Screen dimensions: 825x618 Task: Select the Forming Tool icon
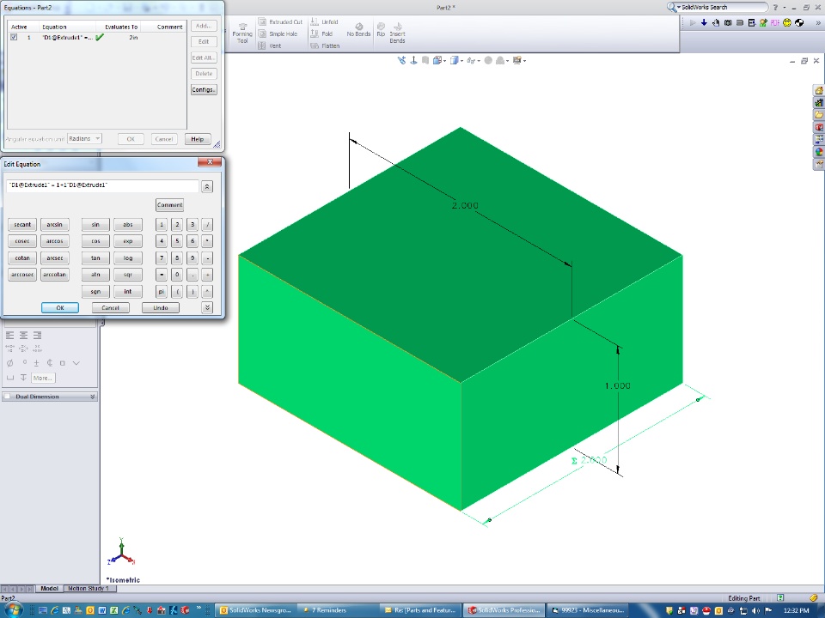(x=242, y=33)
